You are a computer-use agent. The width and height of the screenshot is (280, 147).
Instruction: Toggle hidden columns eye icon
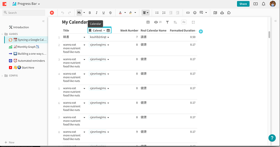158,22
